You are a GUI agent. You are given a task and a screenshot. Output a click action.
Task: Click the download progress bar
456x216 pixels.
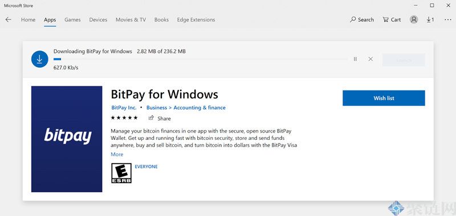pyautogui.click(x=201, y=59)
